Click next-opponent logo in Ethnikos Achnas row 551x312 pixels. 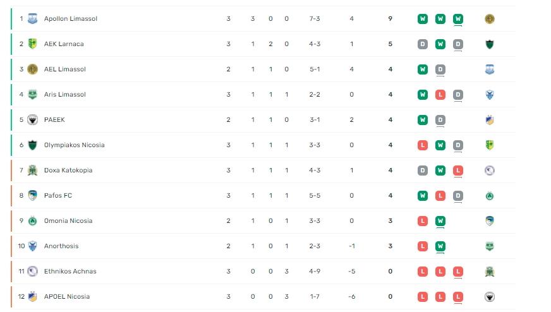490,272
